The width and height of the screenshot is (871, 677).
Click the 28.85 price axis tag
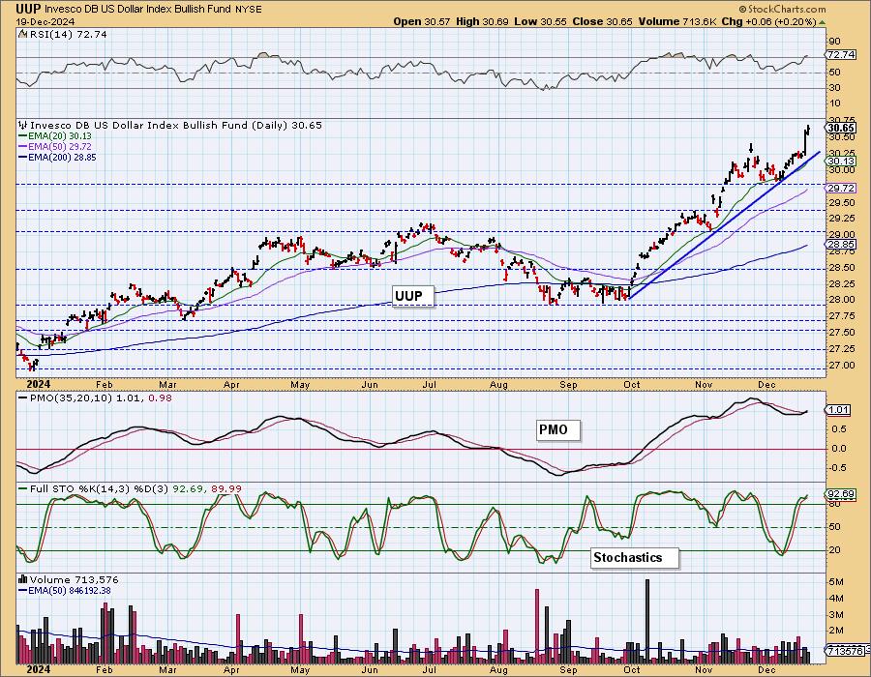[x=841, y=244]
